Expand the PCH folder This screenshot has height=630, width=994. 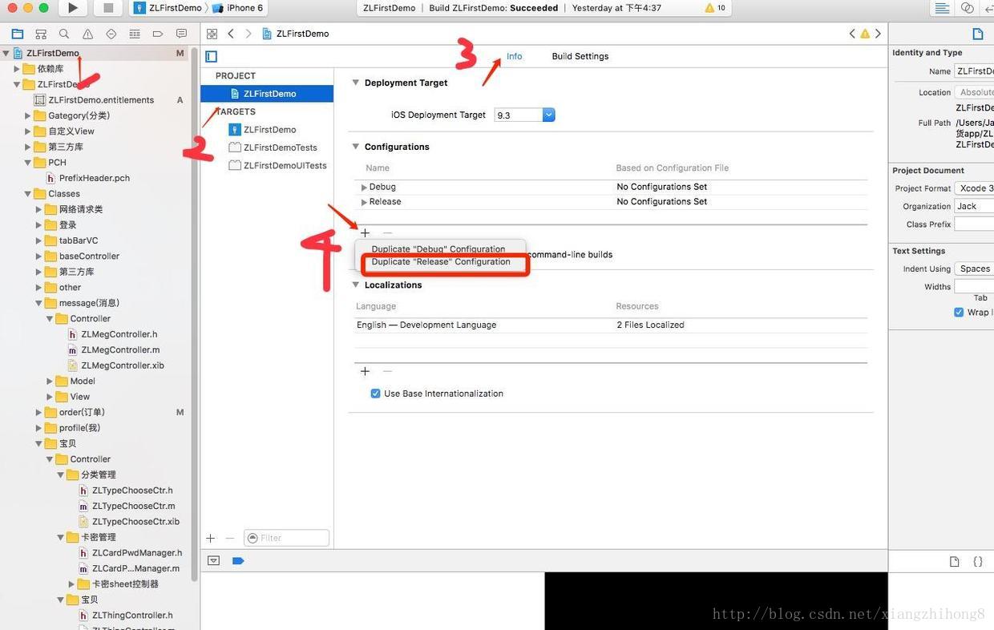[27, 162]
